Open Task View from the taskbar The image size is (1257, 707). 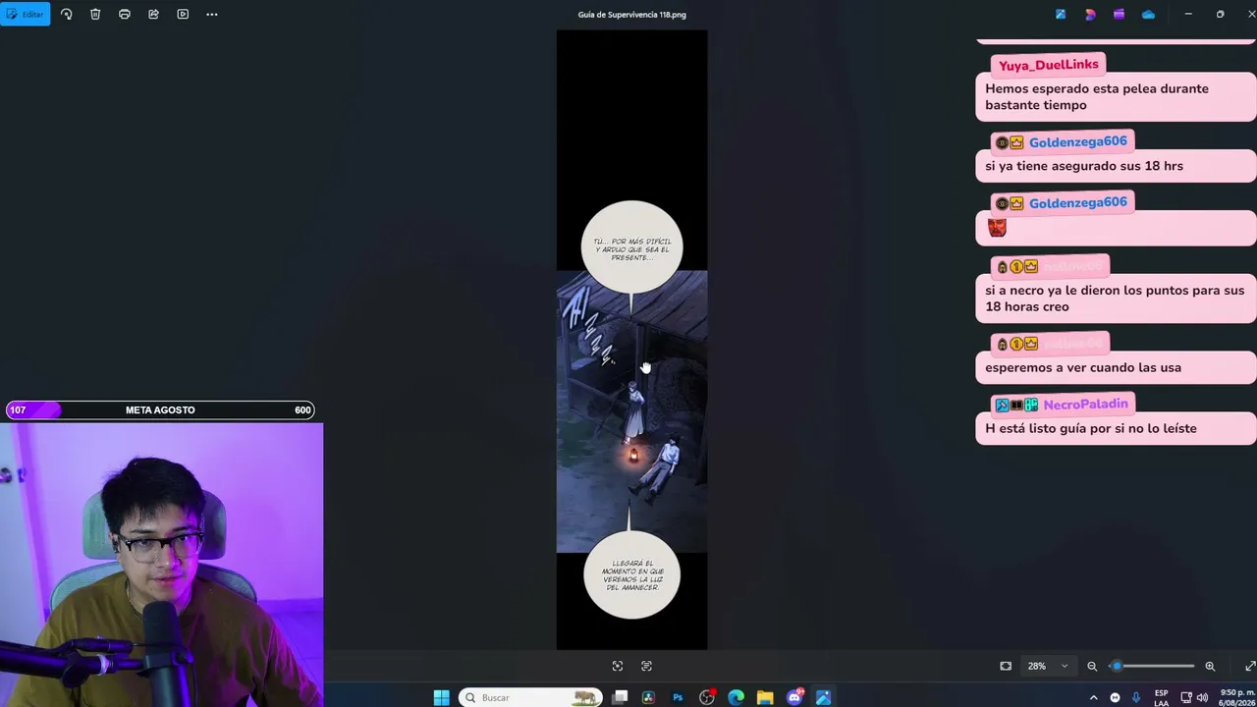(620, 697)
